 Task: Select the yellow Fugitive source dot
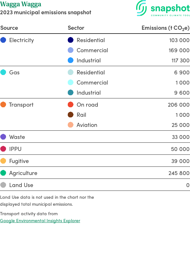(3, 161)
